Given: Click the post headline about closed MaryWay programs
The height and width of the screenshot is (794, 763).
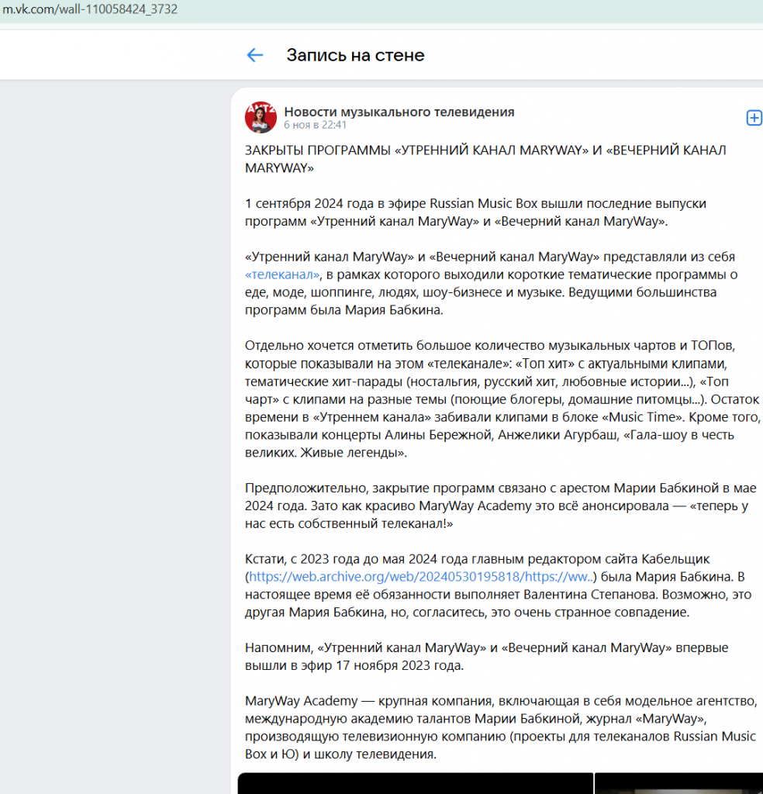Looking at the screenshot, I should (485, 151).
